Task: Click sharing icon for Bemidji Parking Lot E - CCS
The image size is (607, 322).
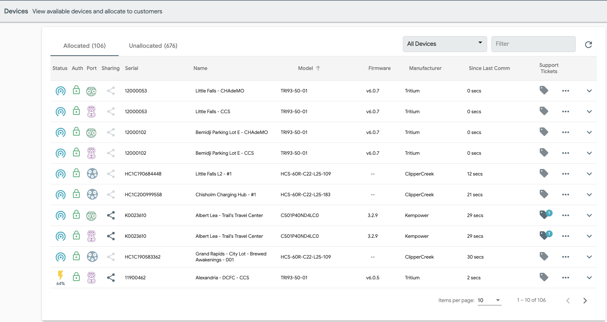Action: click(x=111, y=153)
